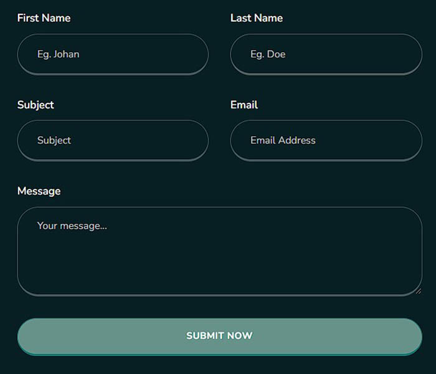Image resolution: width=436 pixels, height=374 pixels.
Task: Click the Last Name label
Action: point(257,18)
